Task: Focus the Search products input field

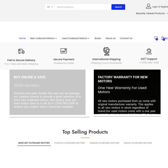Action: [83, 7]
